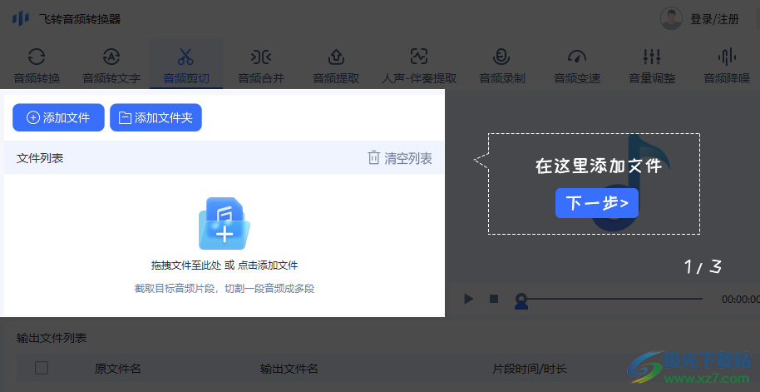Select the 音量调整 volume adjust tab
The width and height of the screenshot is (760, 392).
pos(652,67)
